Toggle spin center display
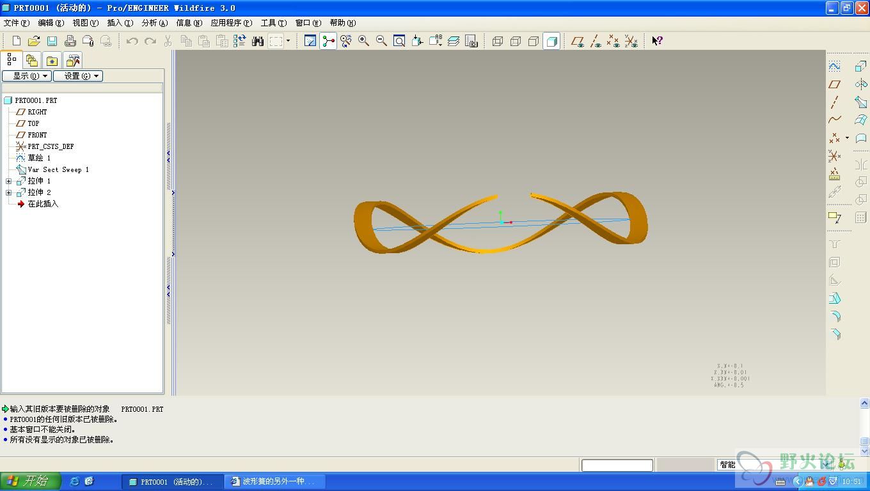870x491 pixels. (328, 41)
